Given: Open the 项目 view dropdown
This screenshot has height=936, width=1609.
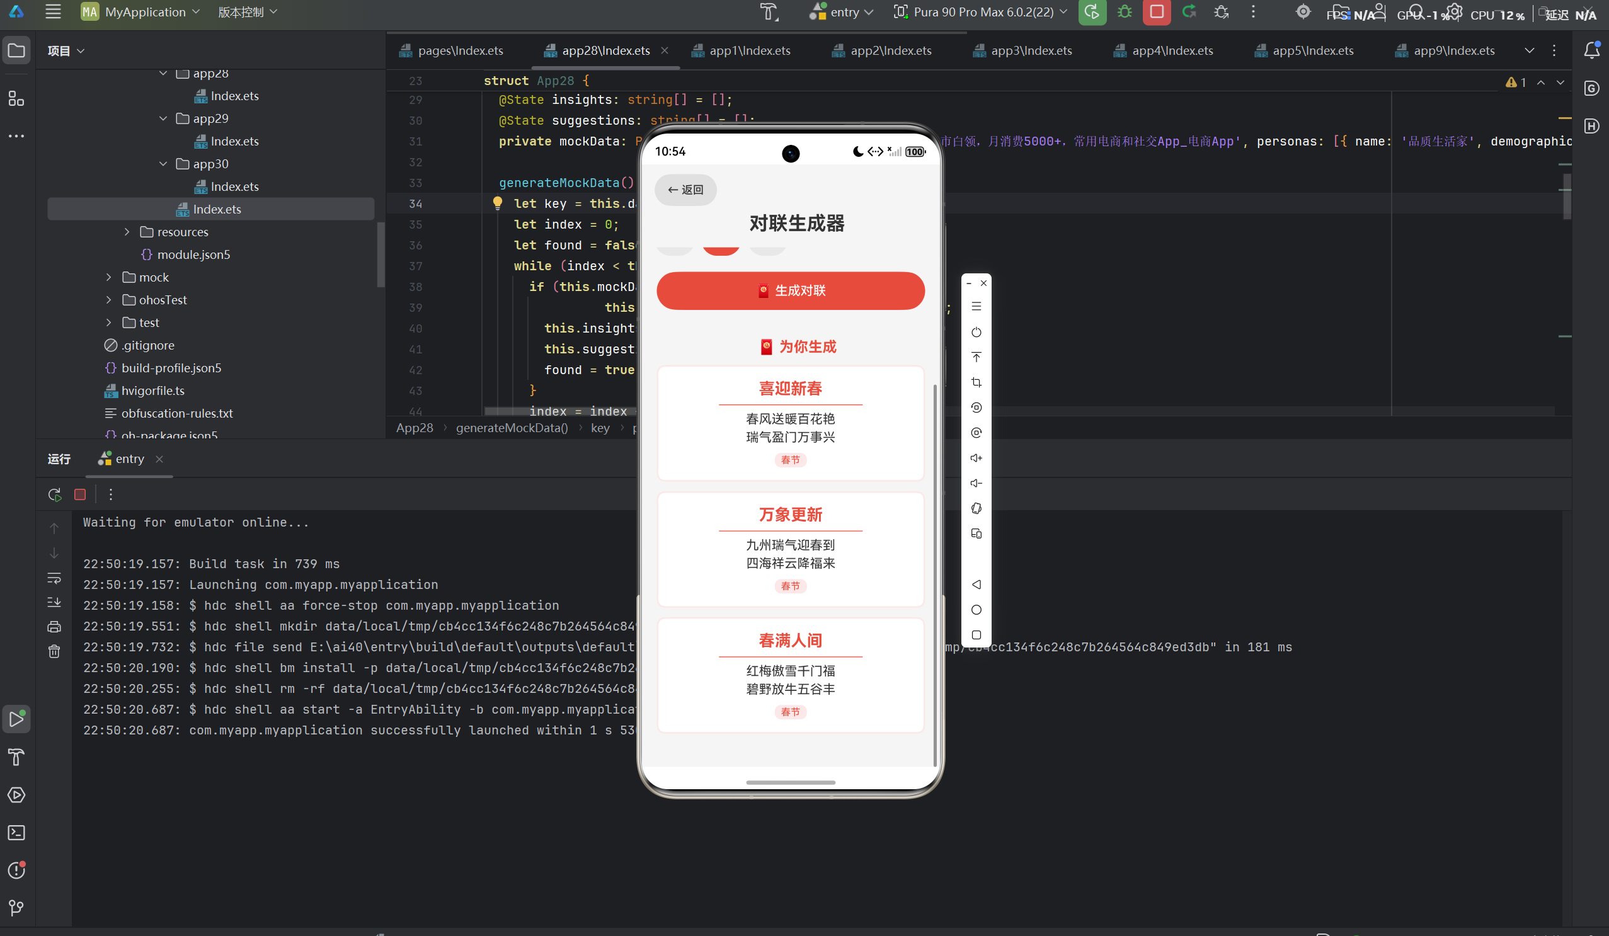Looking at the screenshot, I should coord(66,50).
